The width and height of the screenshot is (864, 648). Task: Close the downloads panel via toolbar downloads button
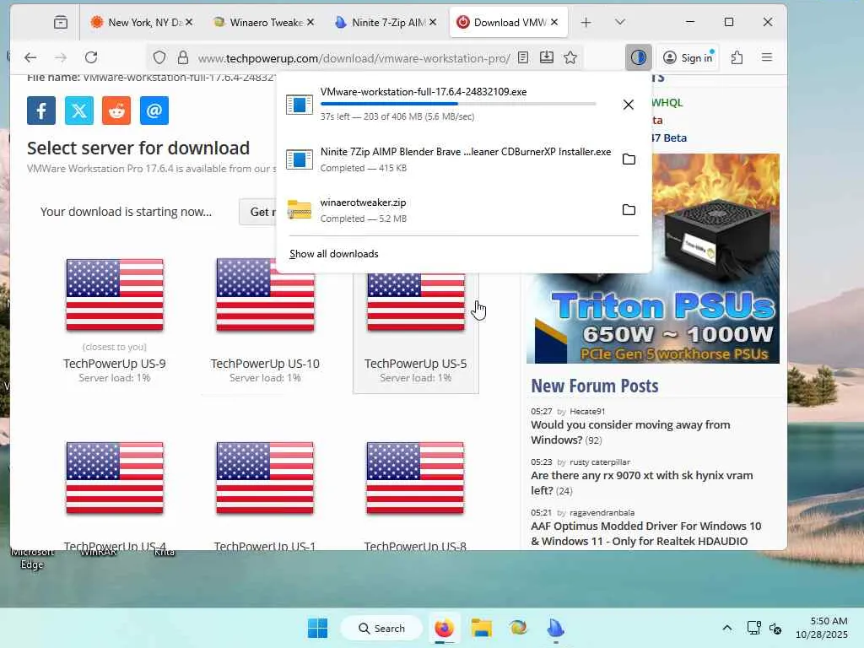638,57
